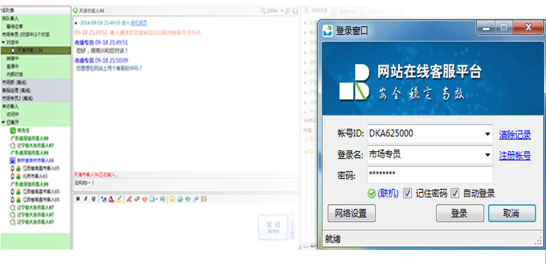This screenshot has height=264, width=546.
Task: Click the 取消 cancel button
Action: point(511,213)
